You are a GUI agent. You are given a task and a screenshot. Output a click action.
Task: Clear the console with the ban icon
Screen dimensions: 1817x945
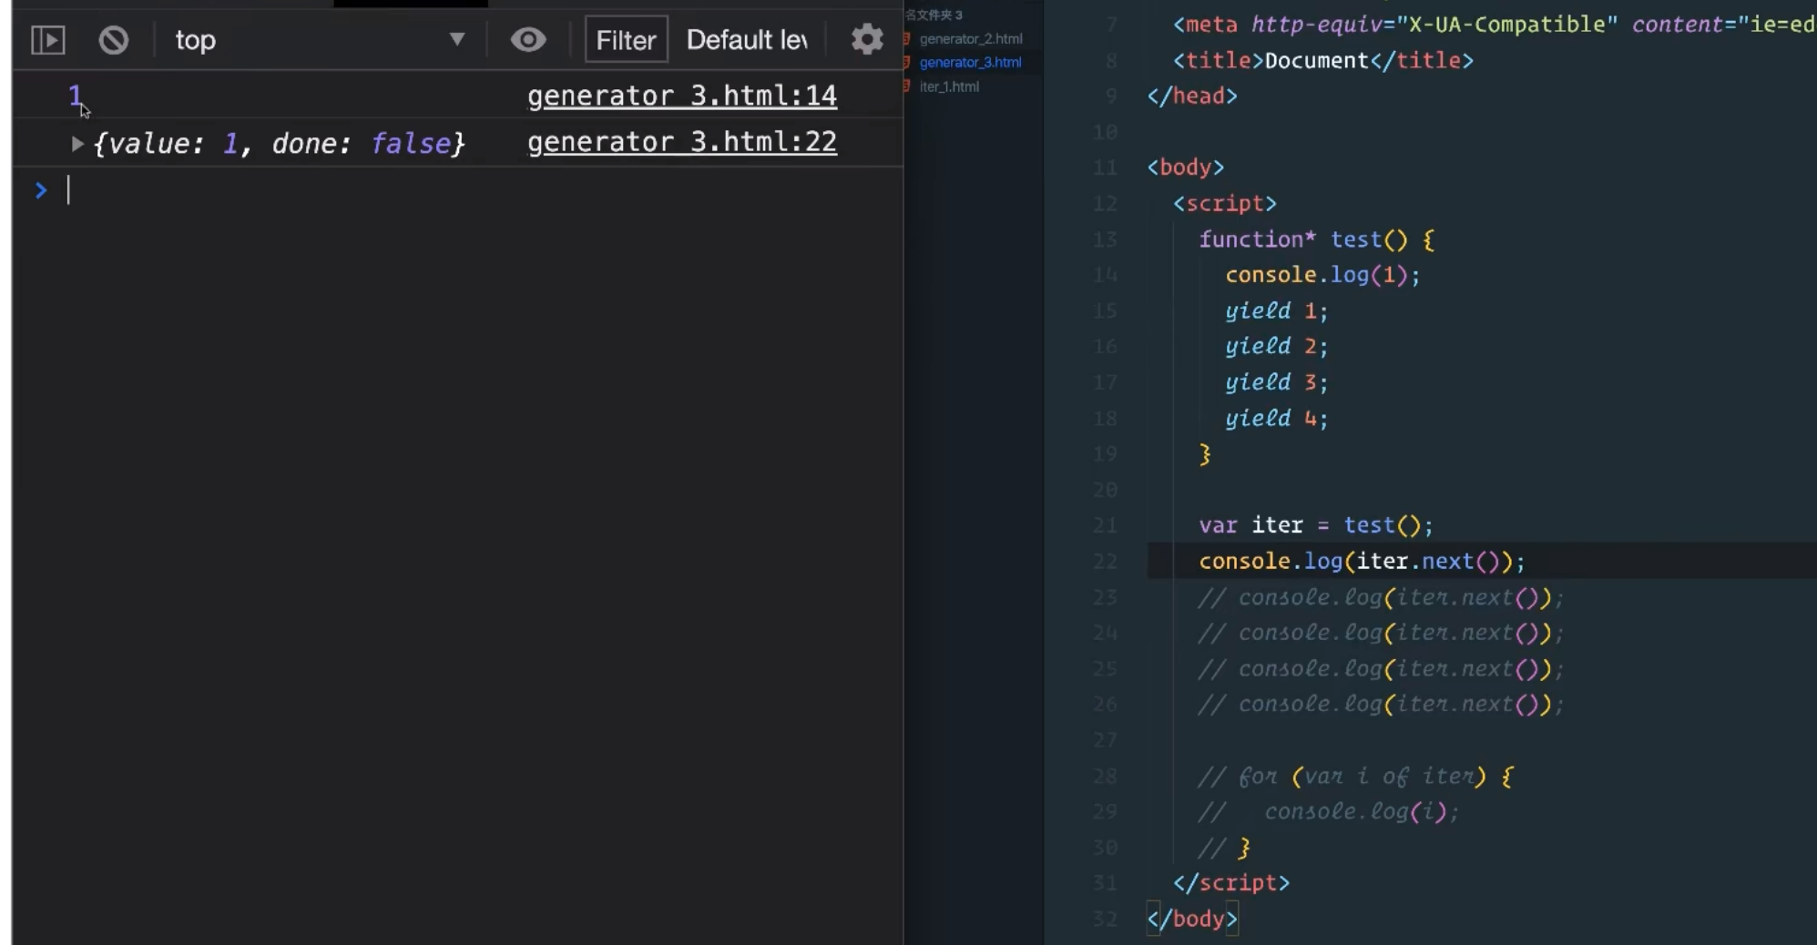point(114,40)
